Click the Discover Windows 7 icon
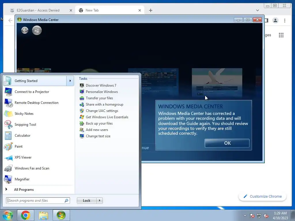 pyautogui.click(x=82, y=85)
